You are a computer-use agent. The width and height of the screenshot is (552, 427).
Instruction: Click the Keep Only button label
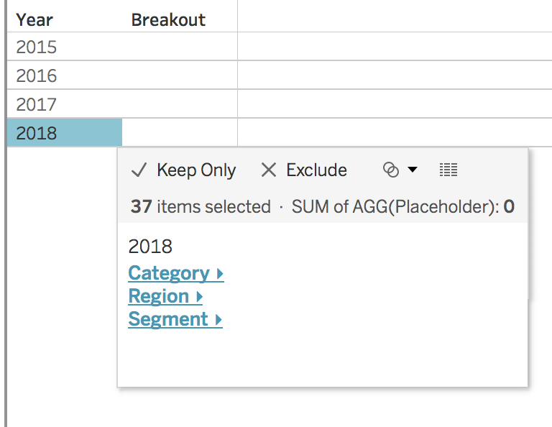click(196, 170)
